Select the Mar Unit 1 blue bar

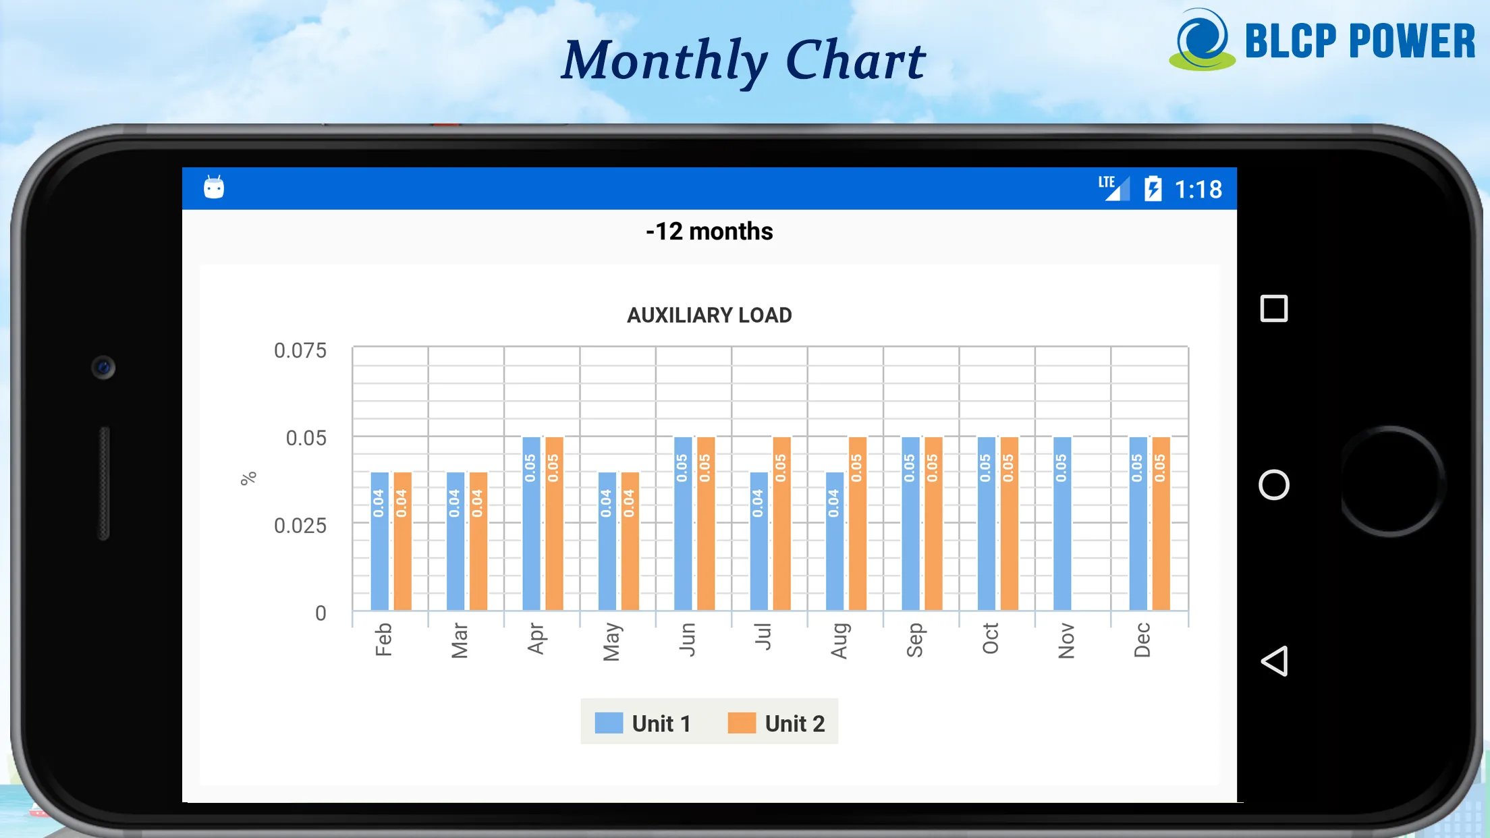click(x=456, y=541)
